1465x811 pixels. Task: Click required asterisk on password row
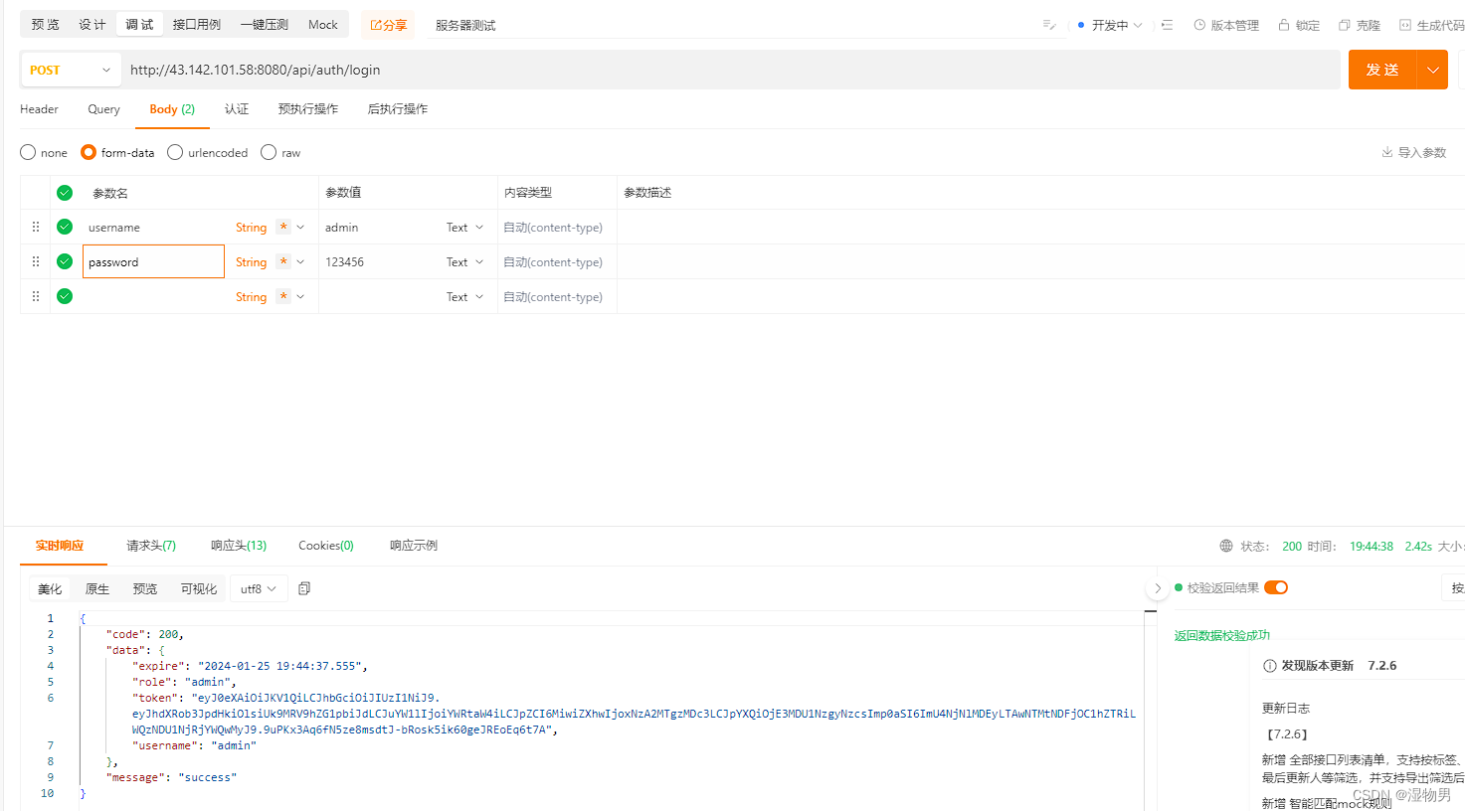(x=283, y=262)
